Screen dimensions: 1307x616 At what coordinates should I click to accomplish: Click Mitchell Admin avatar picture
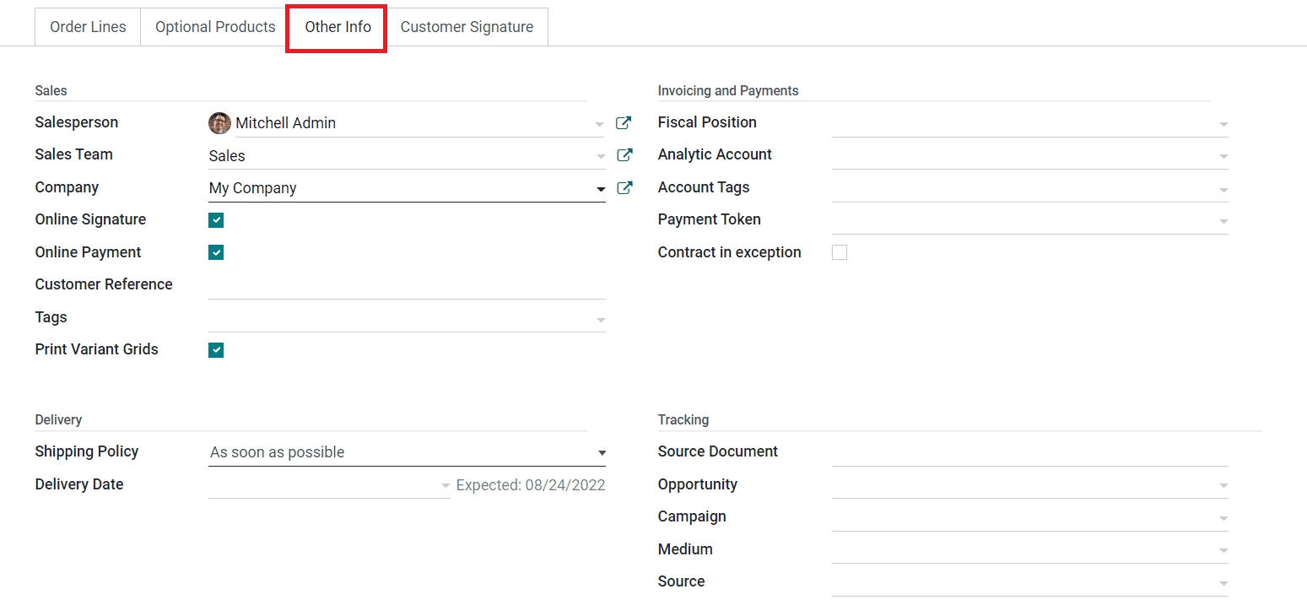219,123
